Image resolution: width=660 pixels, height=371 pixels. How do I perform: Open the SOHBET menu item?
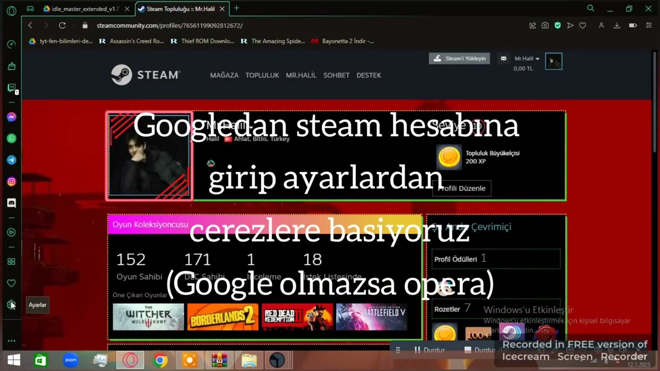(x=336, y=75)
